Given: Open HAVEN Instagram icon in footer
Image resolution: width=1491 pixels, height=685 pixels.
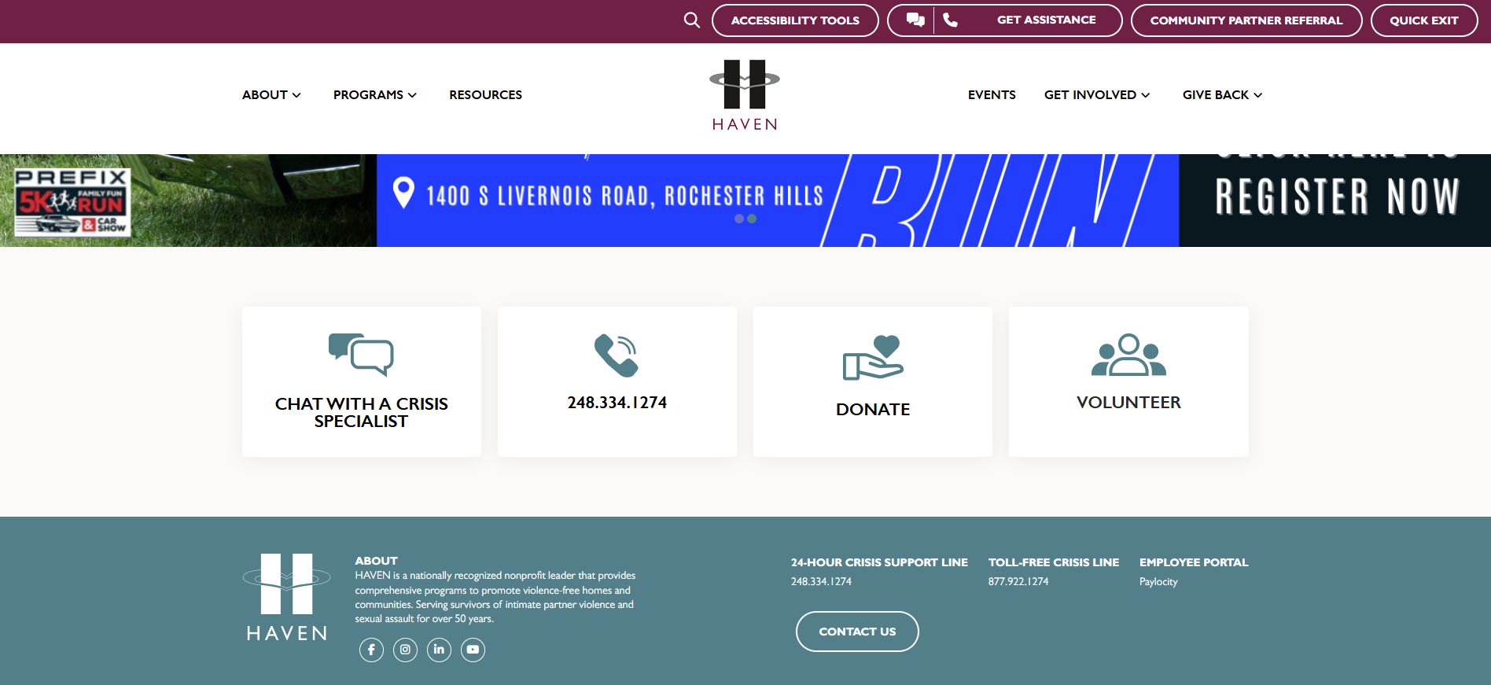Looking at the screenshot, I should [x=405, y=650].
